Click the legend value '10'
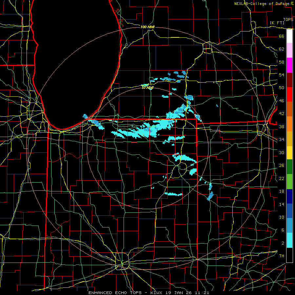 pyautogui.click(x=282, y=217)
